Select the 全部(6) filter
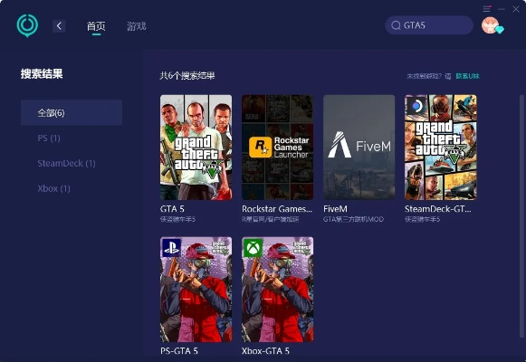The height and width of the screenshot is (362, 526). [x=72, y=112]
